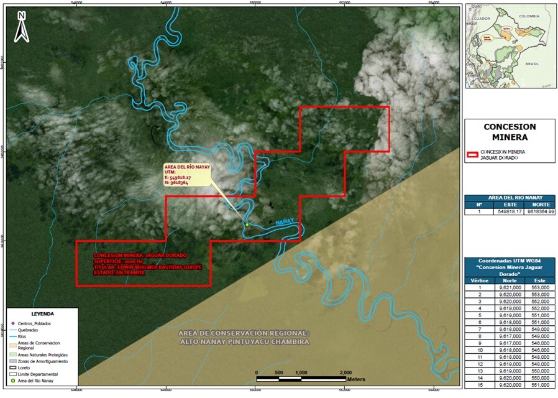558x398 pixels.
Task: Select the Rios blue line legend symbol
Action: [13, 336]
